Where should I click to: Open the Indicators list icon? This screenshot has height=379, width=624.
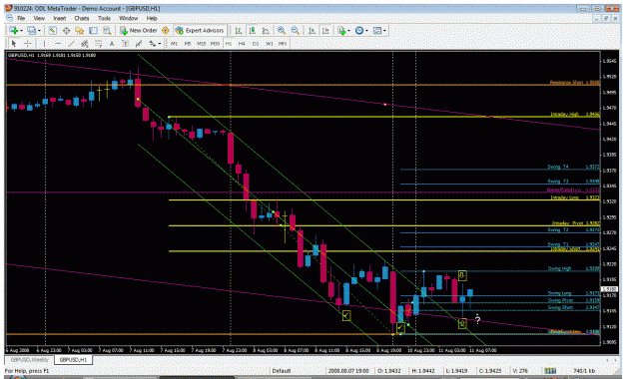341,31
